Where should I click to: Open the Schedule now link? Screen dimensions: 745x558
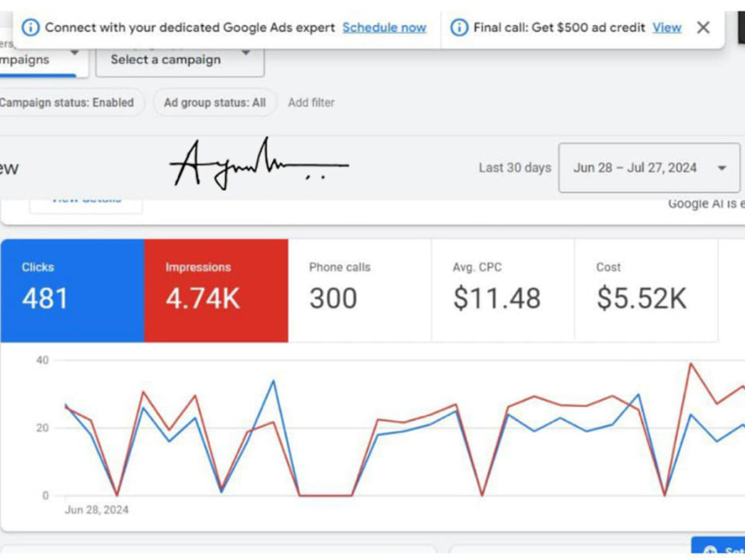(384, 28)
